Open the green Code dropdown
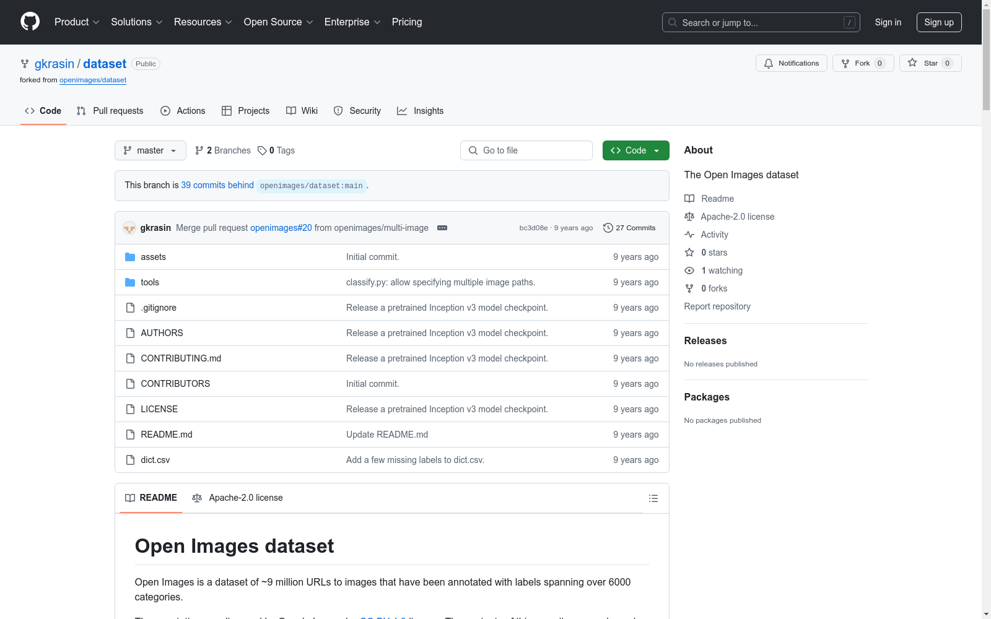Viewport: 991px width, 619px height. pyautogui.click(x=635, y=150)
